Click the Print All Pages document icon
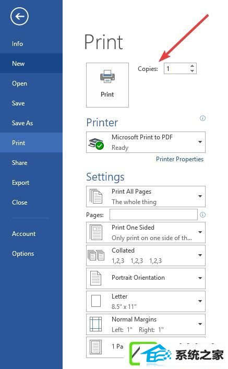Image resolution: width=228 pixels, height=369 pixels. 96,196
